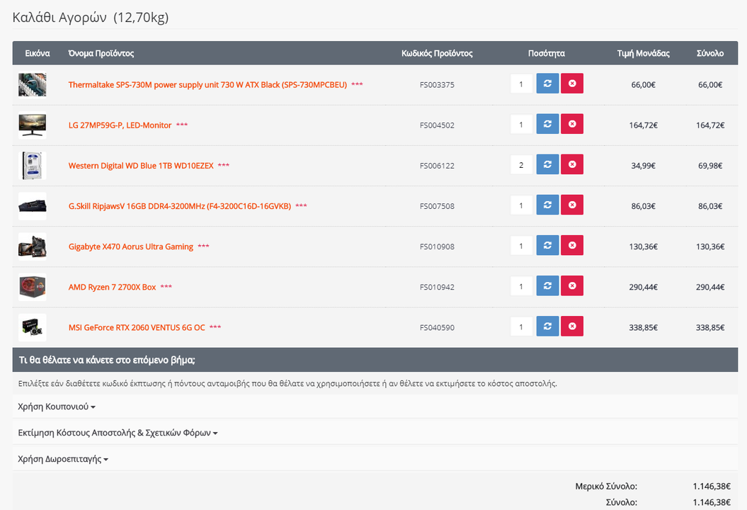Open G.Skill RAM product thumbnail
The image size is (747, 510).
pyautogui.click(x=33, y=206)
